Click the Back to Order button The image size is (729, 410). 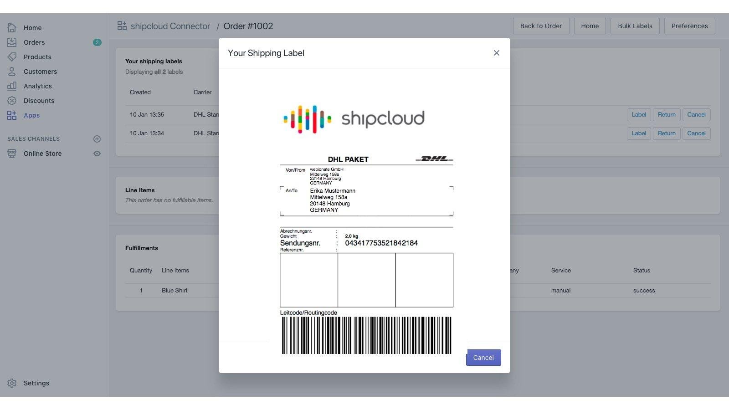point(541,26)
